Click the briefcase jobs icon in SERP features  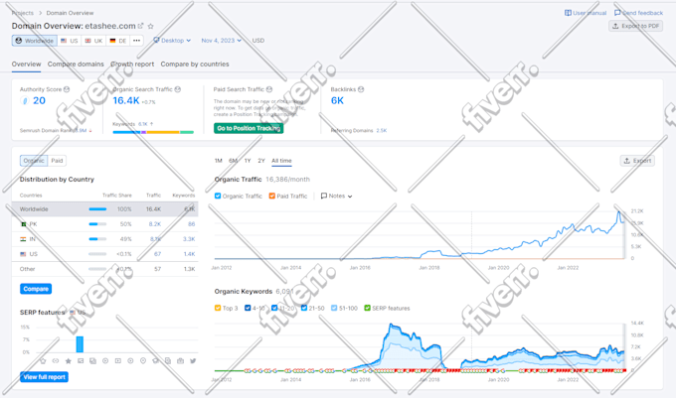coord(181,361)
